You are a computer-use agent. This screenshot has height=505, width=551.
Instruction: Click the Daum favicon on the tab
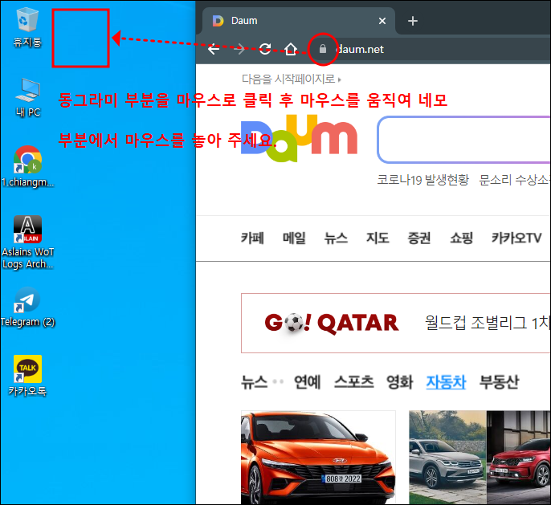coord(218,21)
